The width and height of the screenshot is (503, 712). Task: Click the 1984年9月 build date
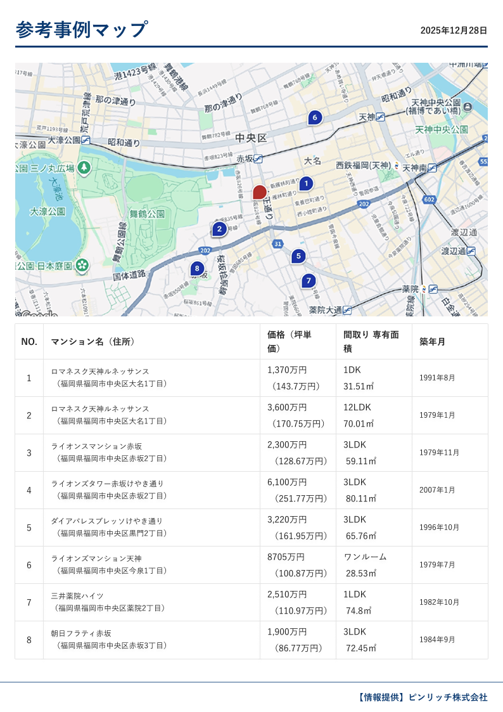(x=437, y=639)
